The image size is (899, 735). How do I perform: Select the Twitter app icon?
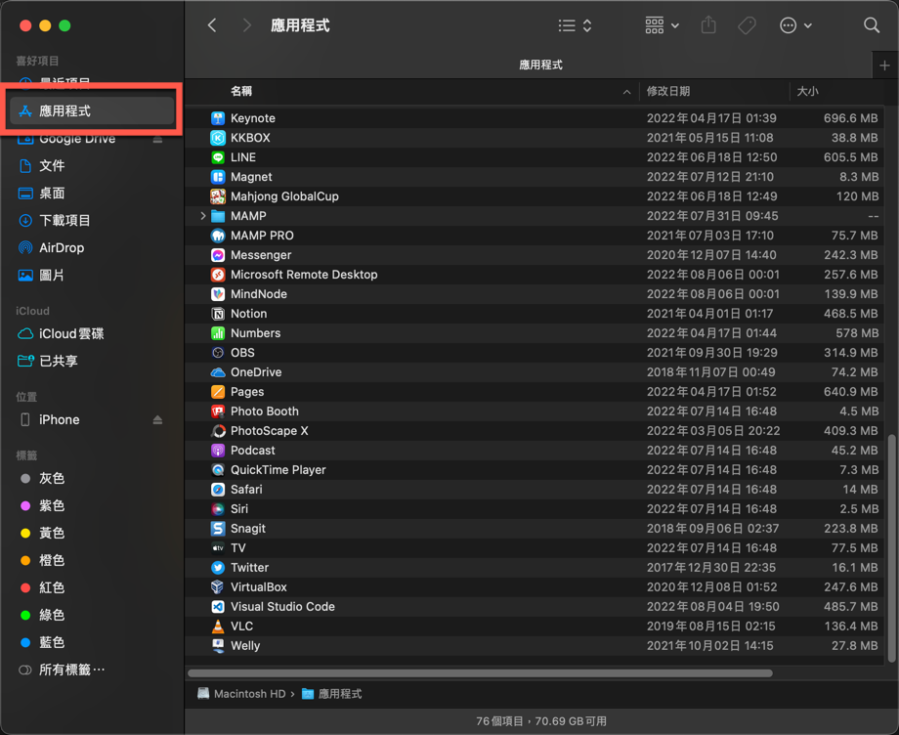[x=217, y=568]
